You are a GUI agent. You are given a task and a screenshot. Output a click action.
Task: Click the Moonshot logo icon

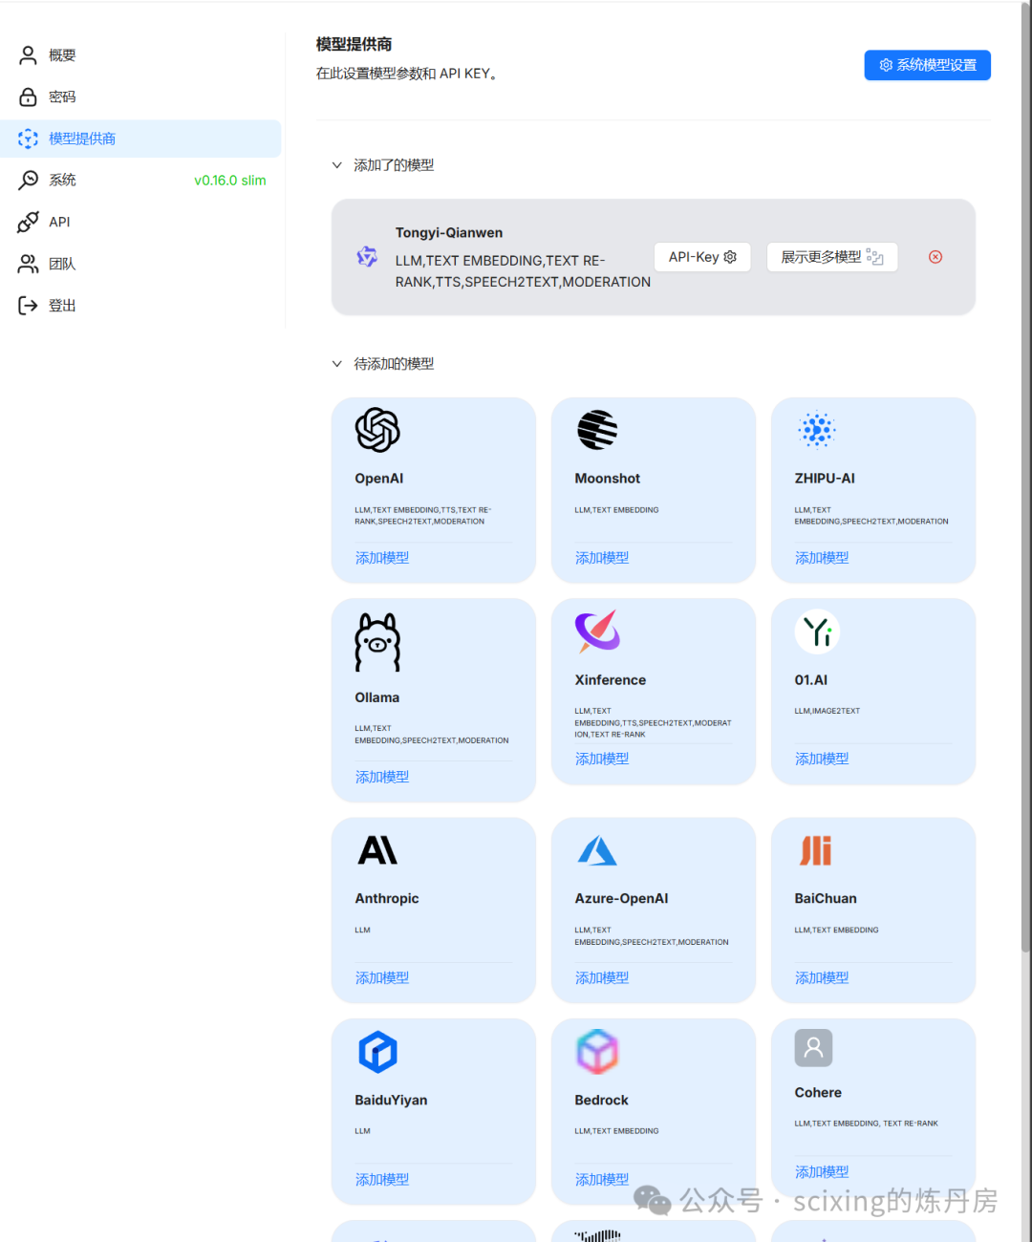[x=597, y=430]
